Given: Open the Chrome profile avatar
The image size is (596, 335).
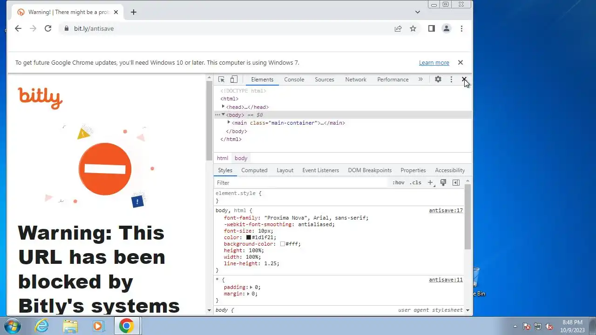Looking at the screenshot, I should [x=446, y=28].
